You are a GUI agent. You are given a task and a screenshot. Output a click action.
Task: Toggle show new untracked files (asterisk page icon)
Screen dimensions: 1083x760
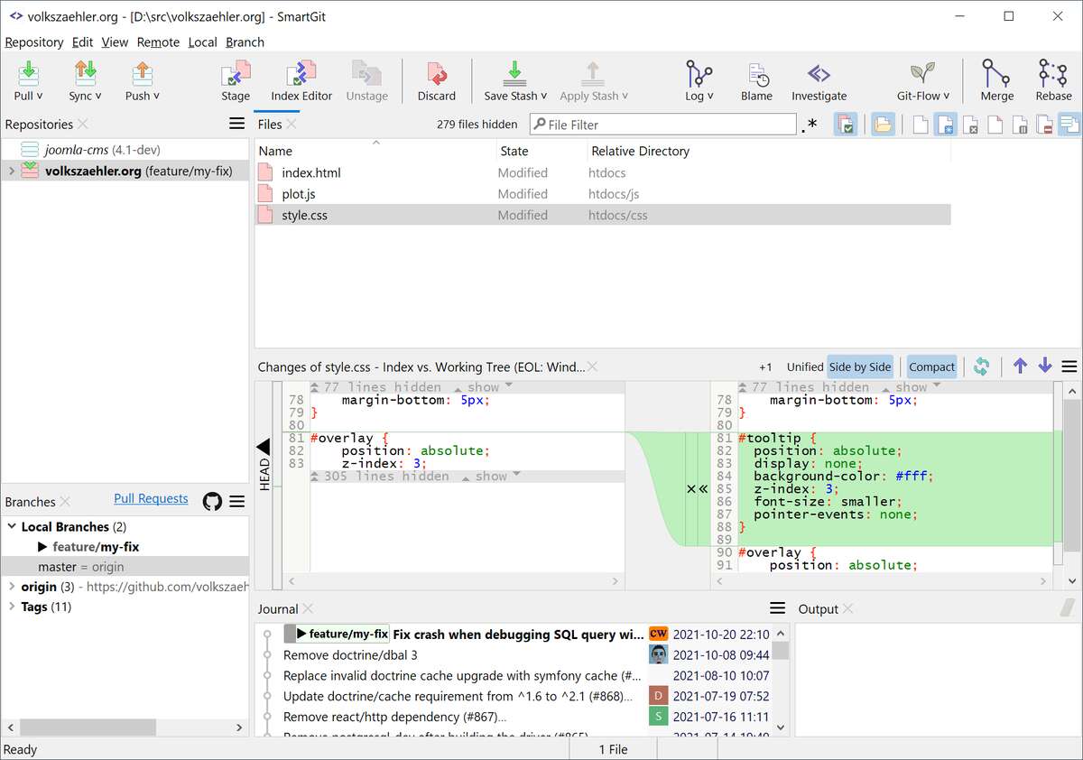pyautogui.click(x=945, y=125)
